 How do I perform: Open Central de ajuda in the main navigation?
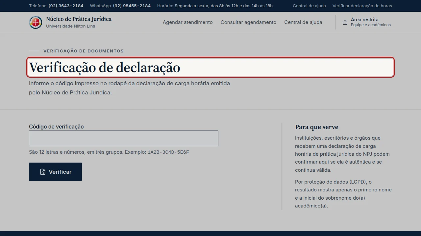303,22
